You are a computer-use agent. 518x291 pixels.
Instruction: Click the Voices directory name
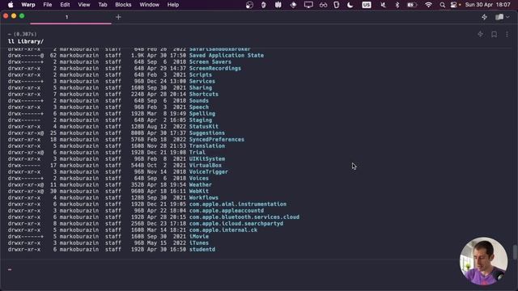tap(199, 178)
